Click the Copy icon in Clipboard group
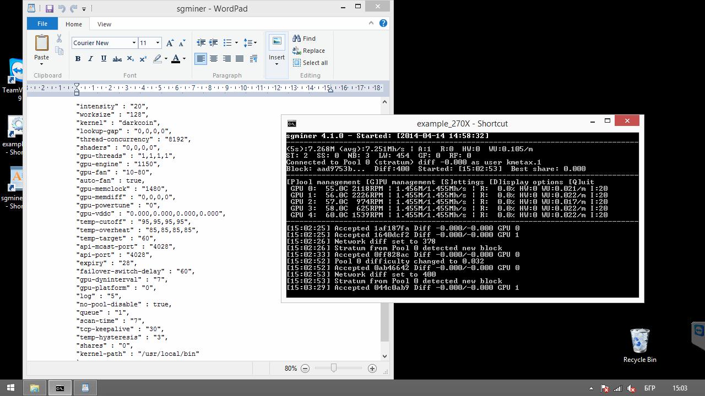705x396 pixels. (x=59, y=51)
